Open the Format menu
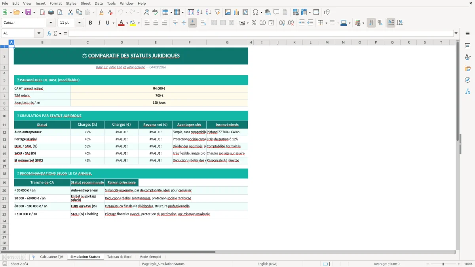Screen dimensions: 475x267 [x=55, y=3]
